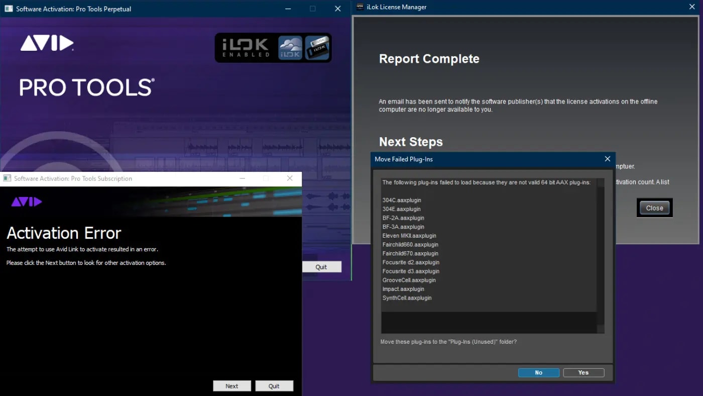The height and width of the screenshot is (396, 703).
Task: Click the Pro Tools Perpetual title bar icon
Action: pyautogui.click(x=8, y=9)
